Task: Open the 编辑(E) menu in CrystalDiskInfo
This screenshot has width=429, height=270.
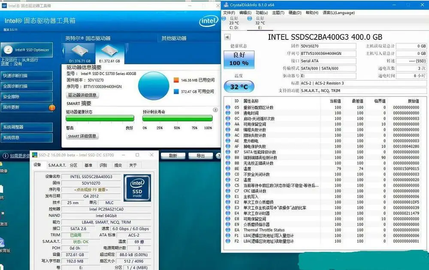Action: tap(245, 12)
